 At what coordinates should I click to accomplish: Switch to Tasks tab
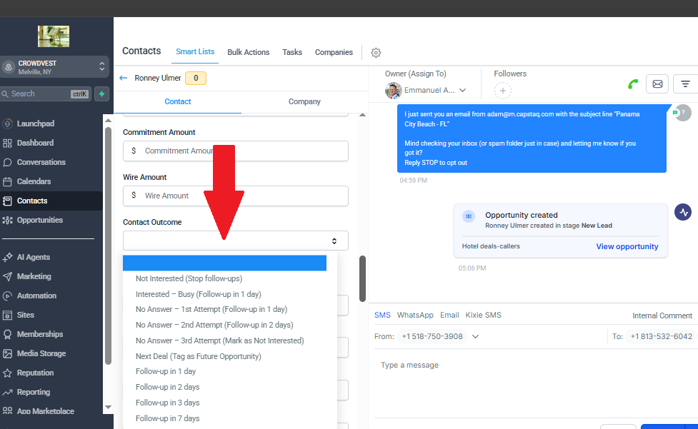click(292, 52)
